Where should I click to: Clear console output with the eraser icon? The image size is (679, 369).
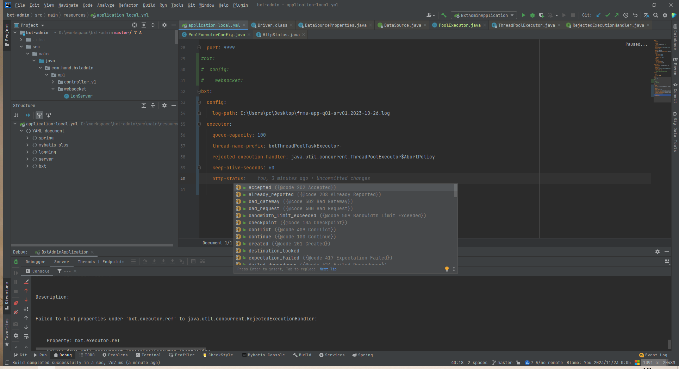[26, 282]
